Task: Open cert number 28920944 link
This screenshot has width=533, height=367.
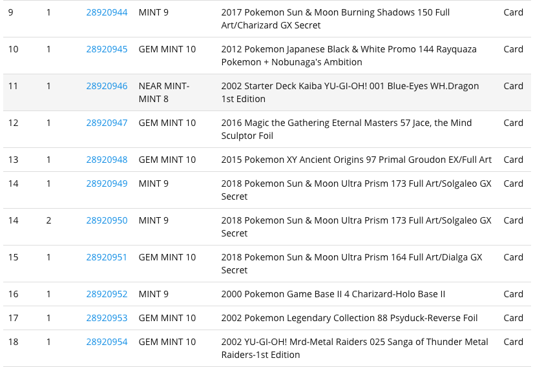Action: [x=107, y=12]
